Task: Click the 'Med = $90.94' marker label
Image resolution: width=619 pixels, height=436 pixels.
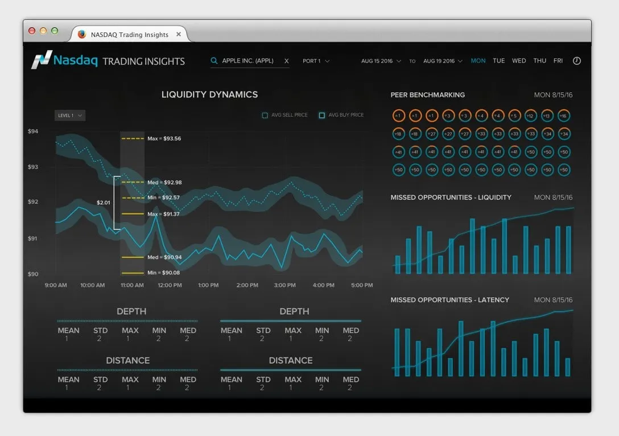Action: [x=164, y=257]
